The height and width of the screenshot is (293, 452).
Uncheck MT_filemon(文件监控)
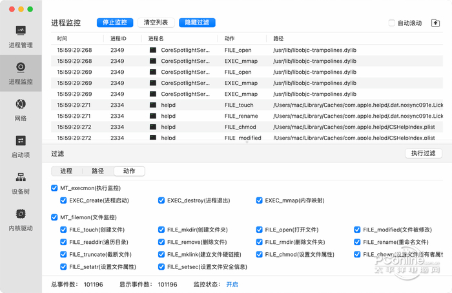click(x=54, y=217)
